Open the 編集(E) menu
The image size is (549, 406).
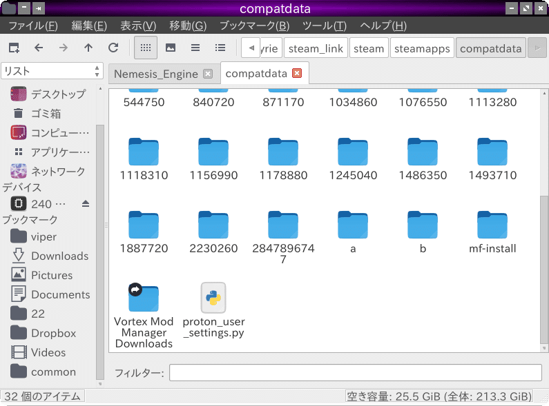pyautogui.click(x=89, y=26)
